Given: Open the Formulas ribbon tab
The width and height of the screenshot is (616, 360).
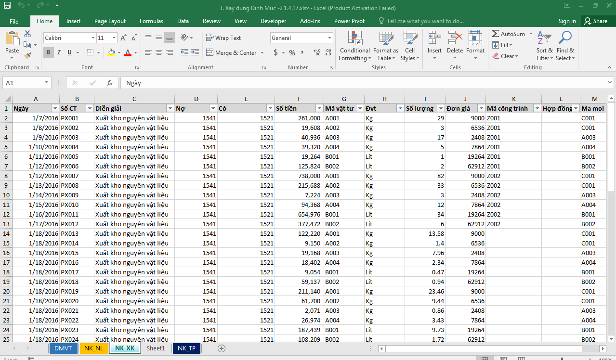Looking at the screenshot, I should [151, 21].
